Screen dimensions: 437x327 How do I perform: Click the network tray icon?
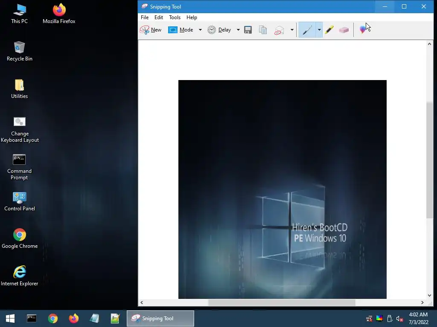(369, 318)
